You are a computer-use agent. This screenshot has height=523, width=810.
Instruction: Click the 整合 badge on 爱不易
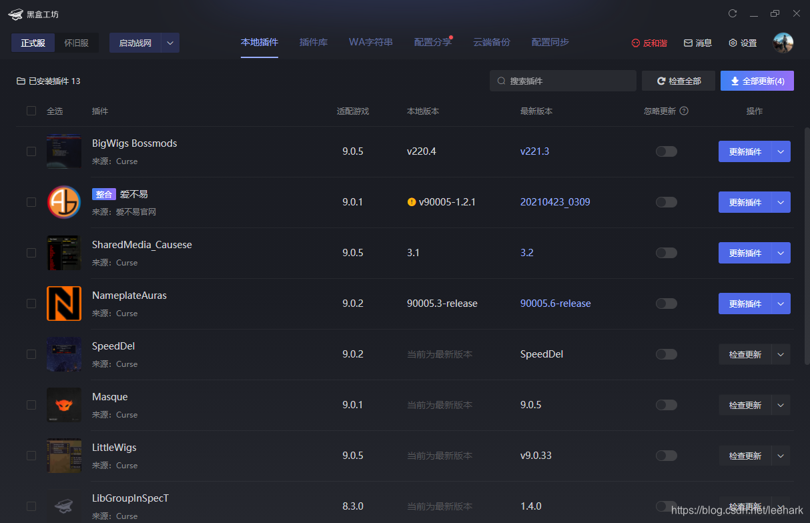[x=104, y=194]
